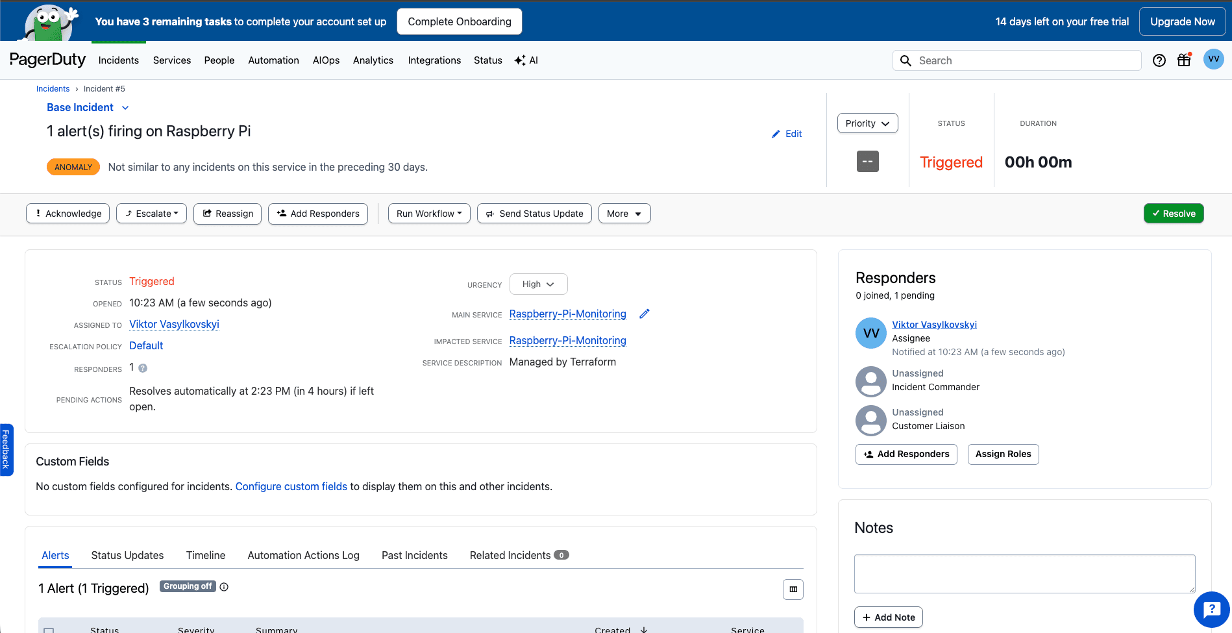Expand the Base Incident chevron

point(125,108)
